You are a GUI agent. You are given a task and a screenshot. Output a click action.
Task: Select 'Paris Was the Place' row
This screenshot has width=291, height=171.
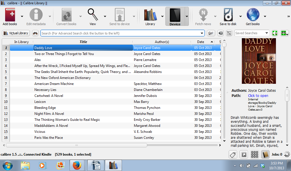click(x=115, y=137)
